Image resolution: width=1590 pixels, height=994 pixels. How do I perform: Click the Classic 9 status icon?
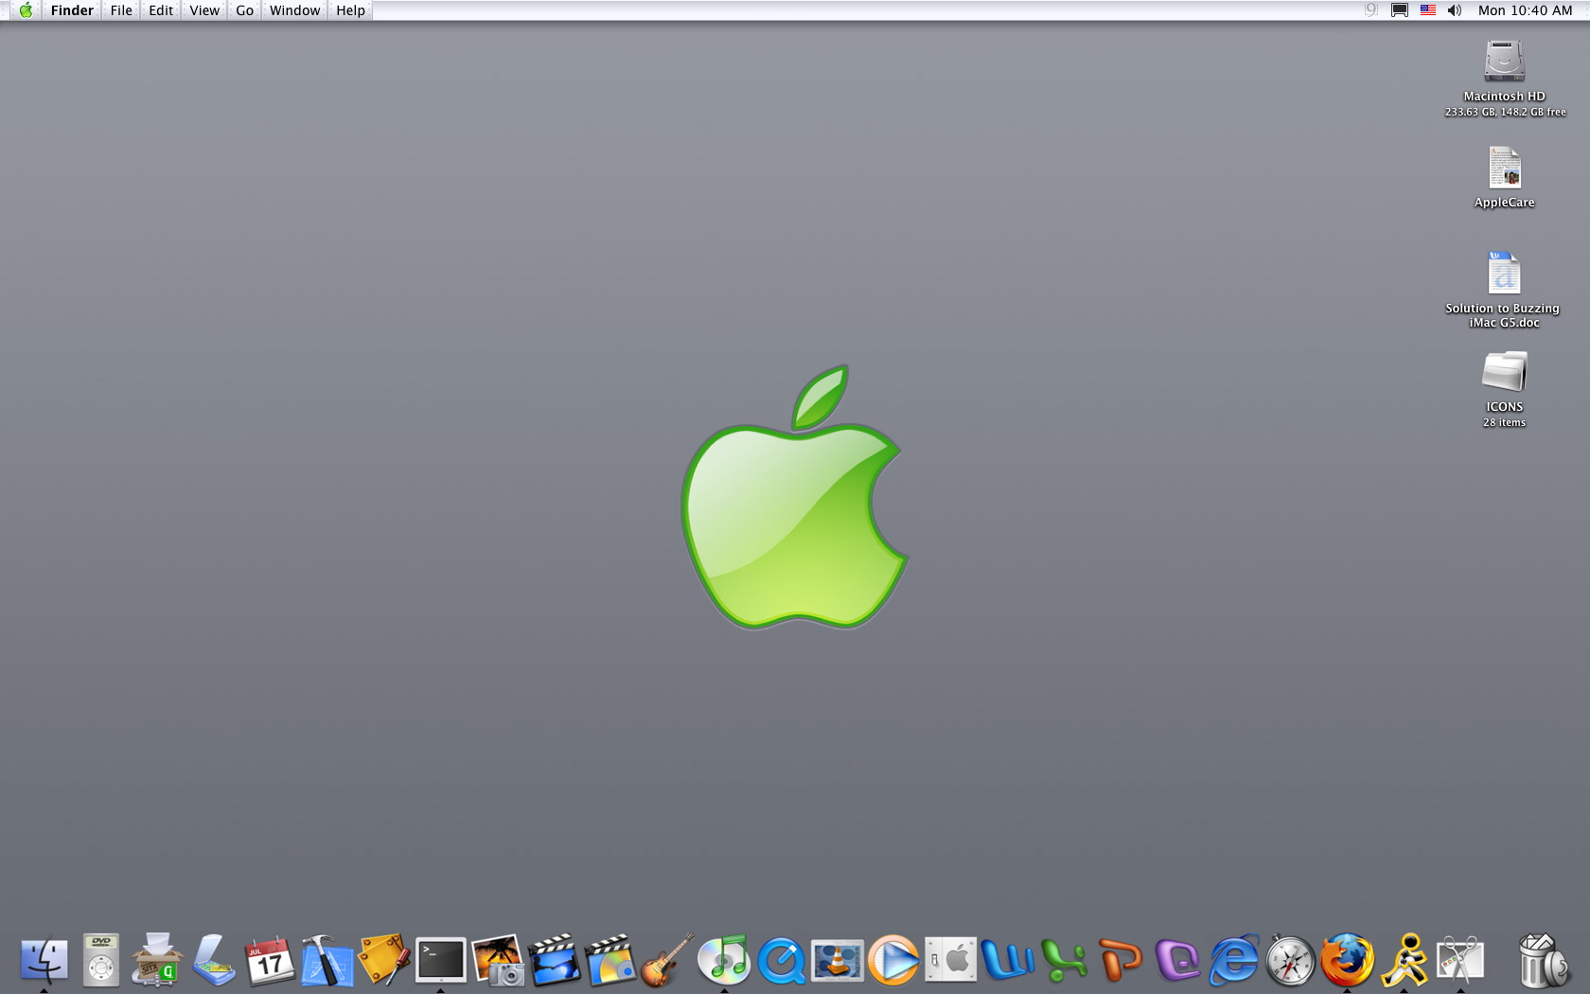tap(1370, 10)
